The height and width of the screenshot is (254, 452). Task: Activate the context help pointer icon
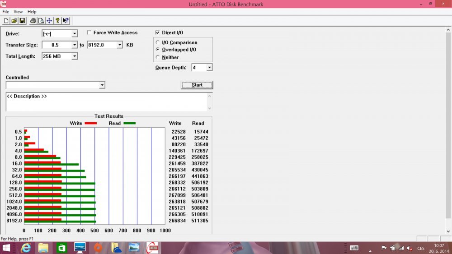[66, 21]
